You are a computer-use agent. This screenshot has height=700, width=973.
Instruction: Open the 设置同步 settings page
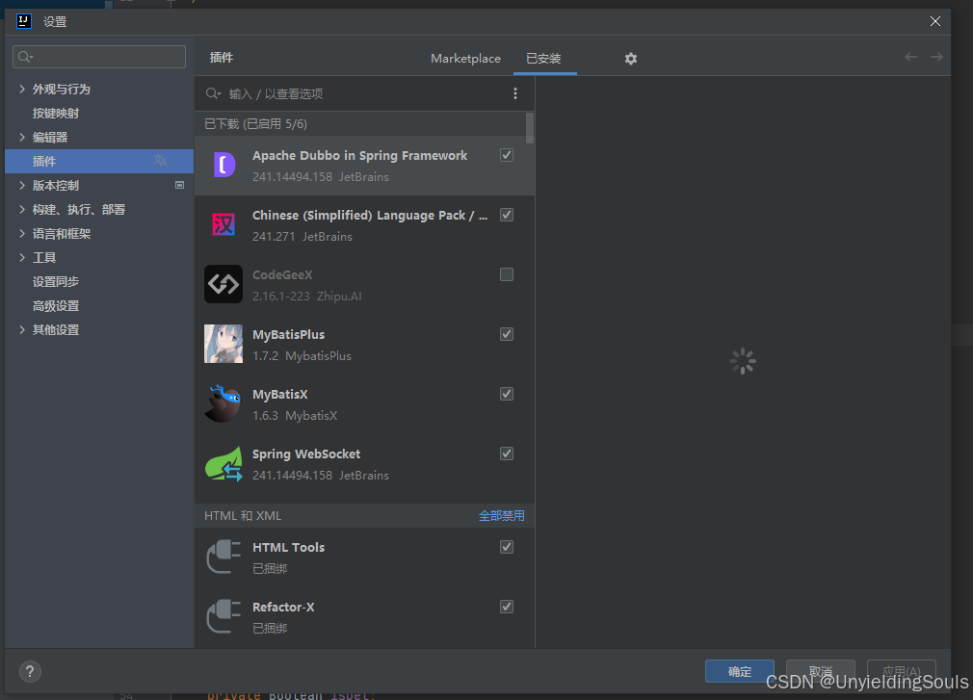click(x=56, y=281)
